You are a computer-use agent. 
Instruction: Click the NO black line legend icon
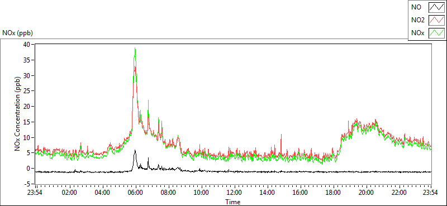pyautogui.click(x=436, y=7)
